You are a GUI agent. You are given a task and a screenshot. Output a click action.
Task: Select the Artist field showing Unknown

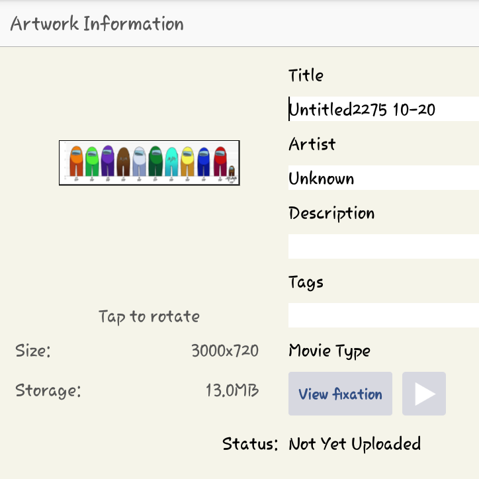point(383,178)
